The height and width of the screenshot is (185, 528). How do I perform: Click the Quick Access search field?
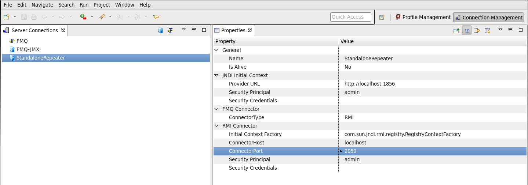(350, 17)
